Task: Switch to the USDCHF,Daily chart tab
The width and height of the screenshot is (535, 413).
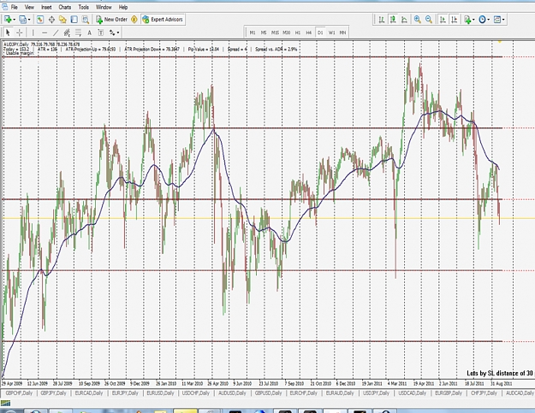Action: (x=195, y=392)
